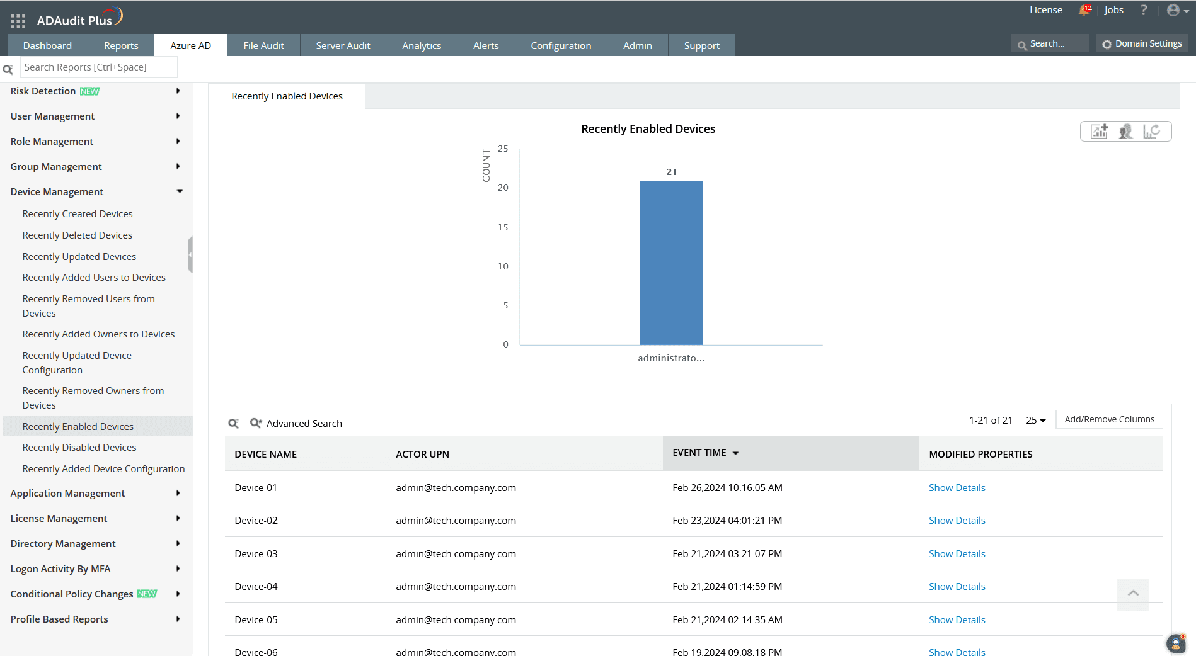The image size is (1196, 656).
Task: Open the rows-per-page 25 dropdown
Action: [1035, 421]
